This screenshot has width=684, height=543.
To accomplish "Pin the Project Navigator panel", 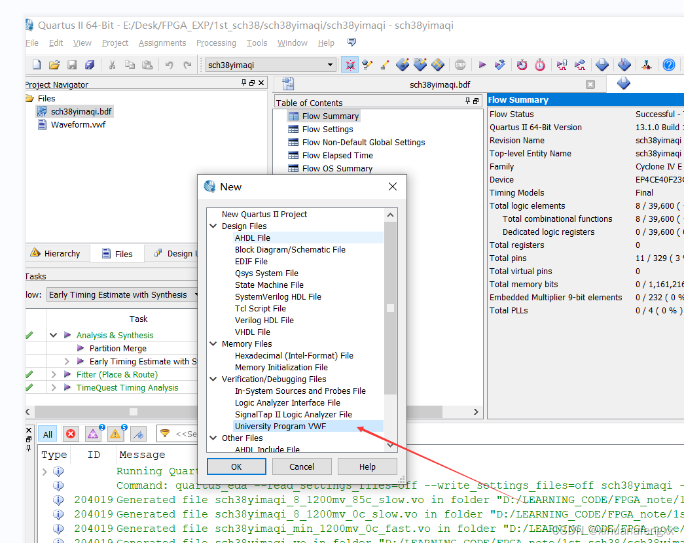I will pyautogui.click(x=243, y=82).
